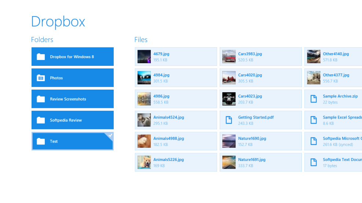Image resolution: width=362 pixels, height=203 pixels.
Task: Click the Test folder icon
Action: point(41,141)
